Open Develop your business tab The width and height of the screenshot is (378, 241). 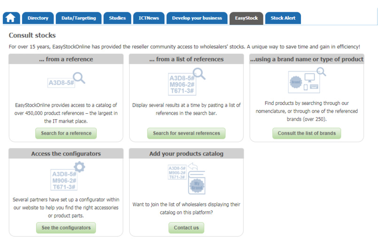coord(197,18)
